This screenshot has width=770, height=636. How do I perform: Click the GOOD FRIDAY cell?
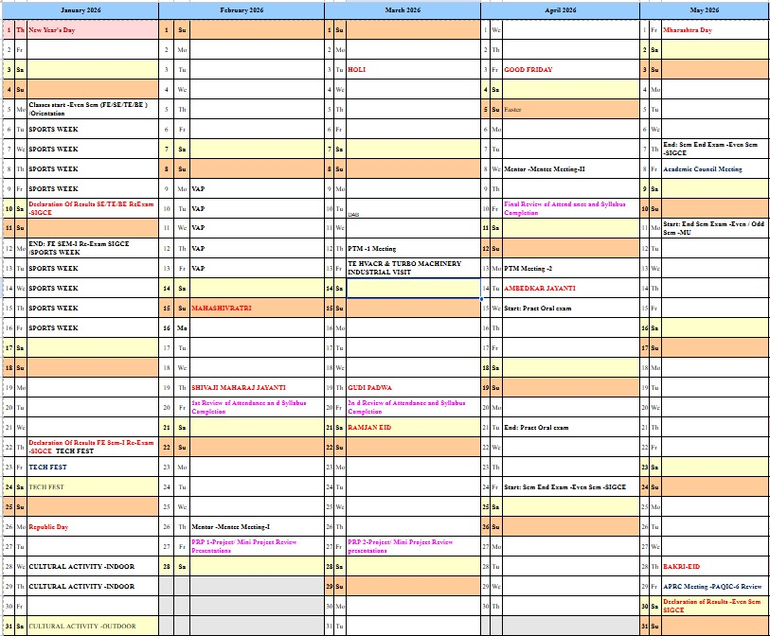coord(570,70)
